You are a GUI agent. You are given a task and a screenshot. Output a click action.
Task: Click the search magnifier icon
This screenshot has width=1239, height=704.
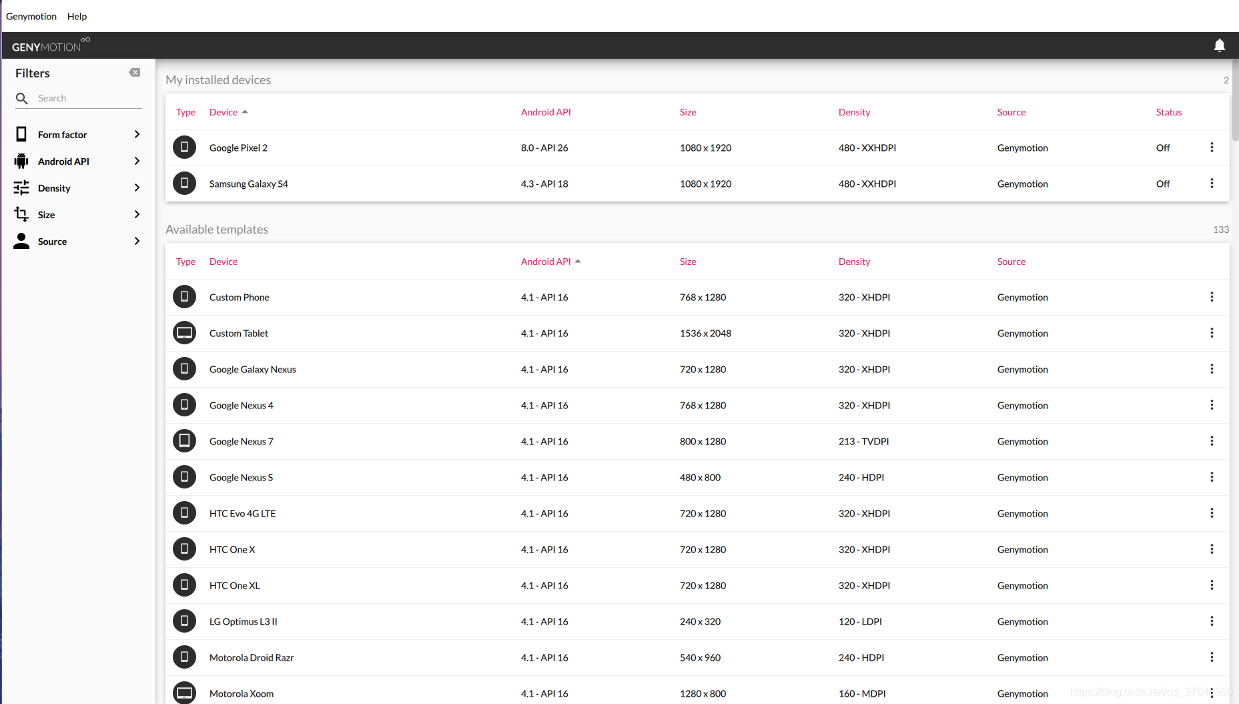[22, 98]
